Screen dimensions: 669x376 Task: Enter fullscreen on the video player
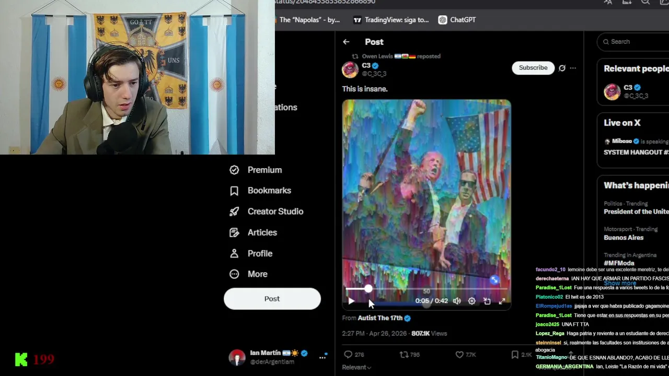coord(502,301)
